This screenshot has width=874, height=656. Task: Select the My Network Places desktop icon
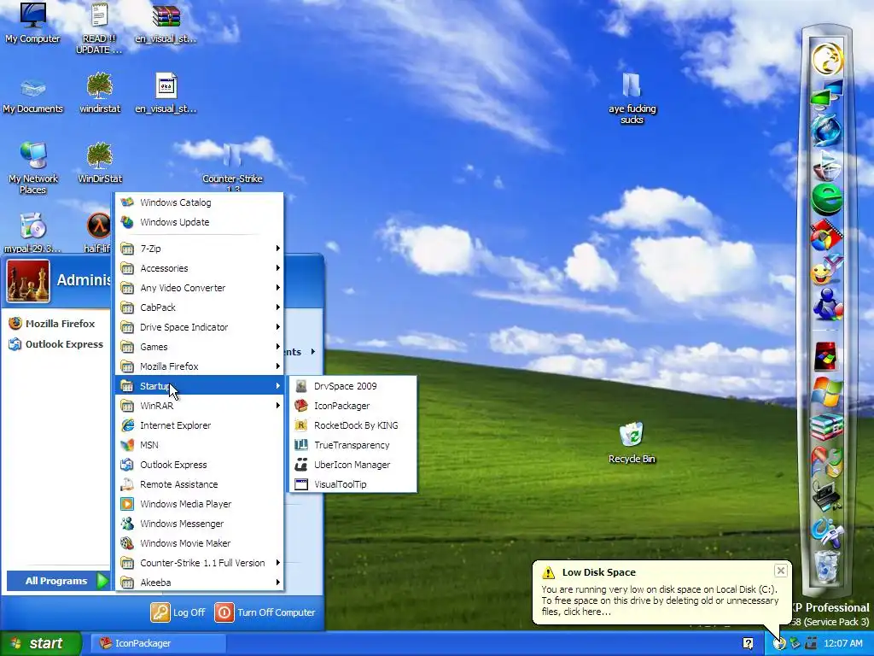(33, 168)
